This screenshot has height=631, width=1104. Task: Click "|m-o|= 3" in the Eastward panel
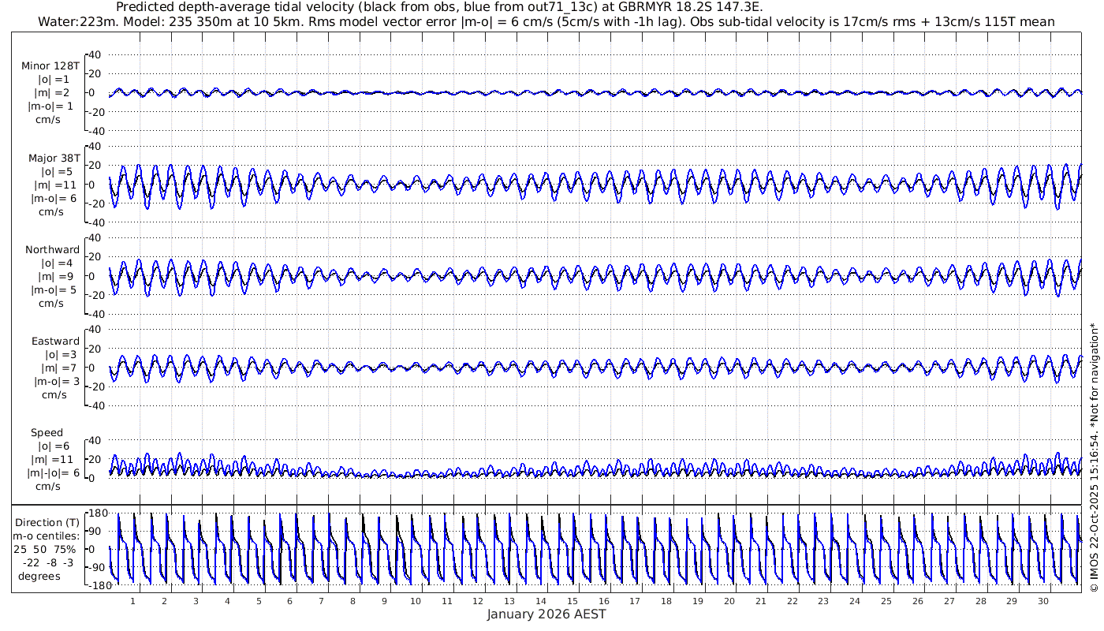(x=56, y=382)
